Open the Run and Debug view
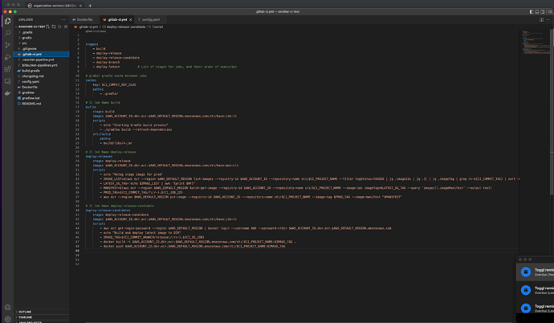The image size is (554, 323). click(8, 57)
